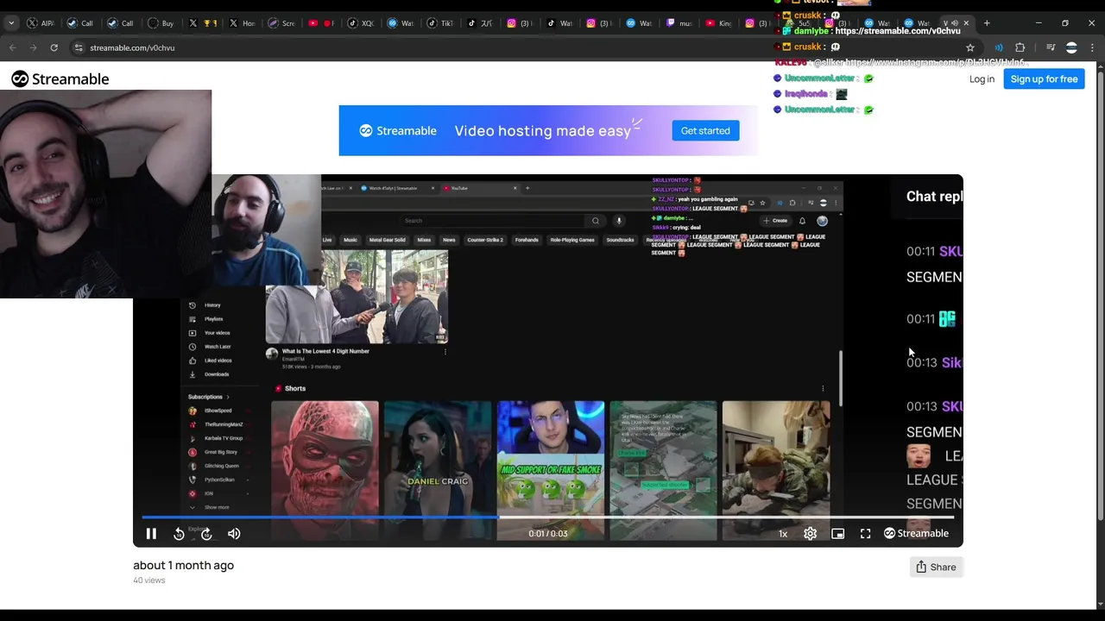
Task: Click the Share button under the video
Action: coord(936,567)
